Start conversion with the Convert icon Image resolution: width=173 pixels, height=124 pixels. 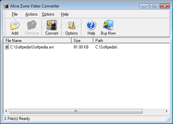[52, 25]
